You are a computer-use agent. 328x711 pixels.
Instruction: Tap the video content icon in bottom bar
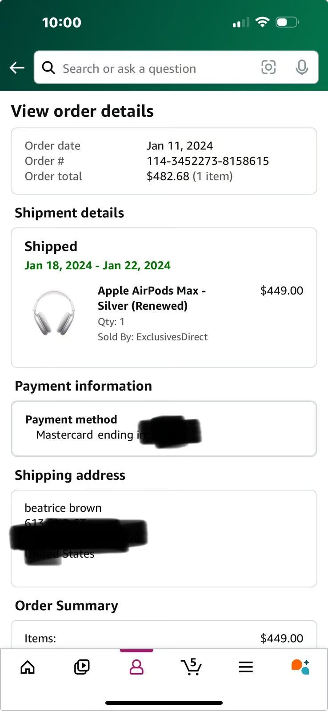82,667
